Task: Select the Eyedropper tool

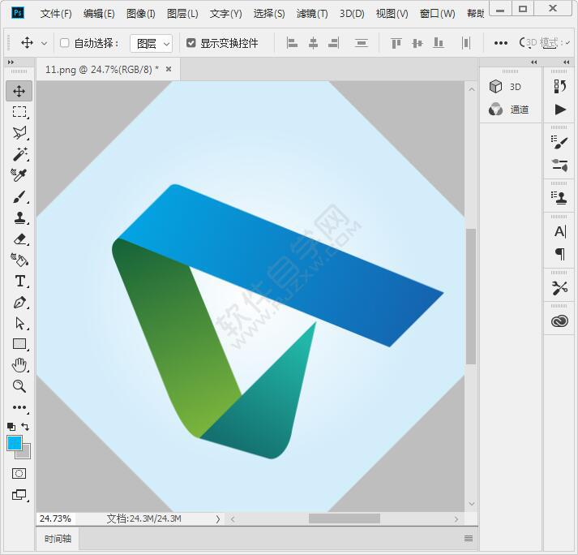Action: click(19, 175)
